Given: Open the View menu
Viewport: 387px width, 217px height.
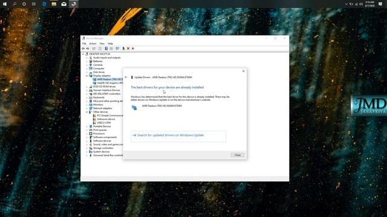Looking at the screenshot, I should click(x=102, y=43).
